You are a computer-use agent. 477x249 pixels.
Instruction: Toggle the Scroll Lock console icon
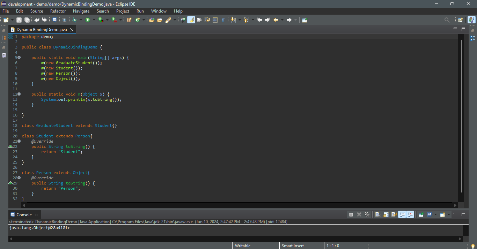click(x=386, y=214)
